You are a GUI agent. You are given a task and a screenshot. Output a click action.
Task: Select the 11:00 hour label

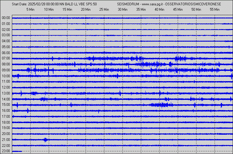click(x=6, y=81)
